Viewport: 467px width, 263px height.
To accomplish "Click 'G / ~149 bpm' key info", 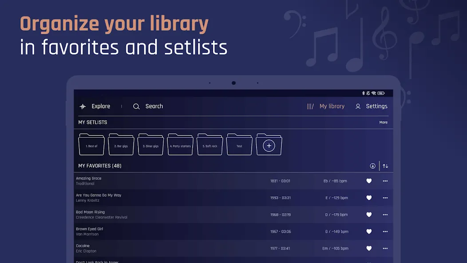I will coord(336,231).
